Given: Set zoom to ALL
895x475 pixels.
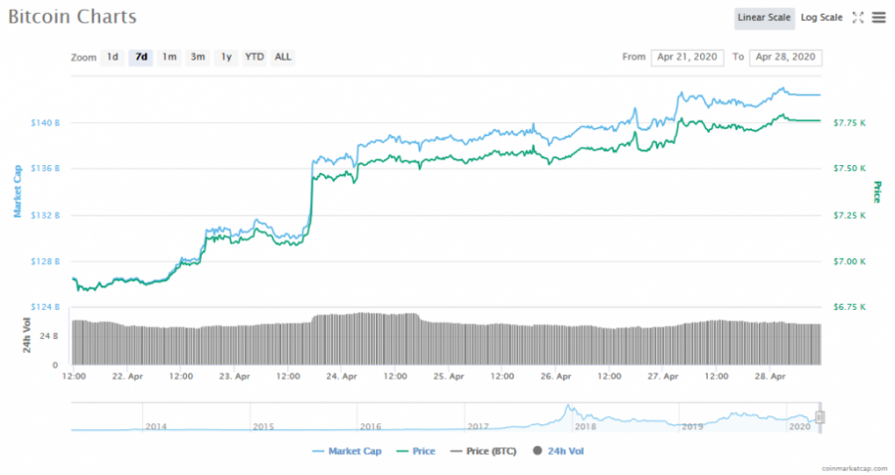Looking at the screenshot, I should click(x=282, y=57).
